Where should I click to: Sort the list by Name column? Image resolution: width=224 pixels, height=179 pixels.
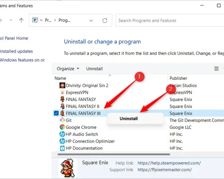pyautogui.click(x=60, y=78)
